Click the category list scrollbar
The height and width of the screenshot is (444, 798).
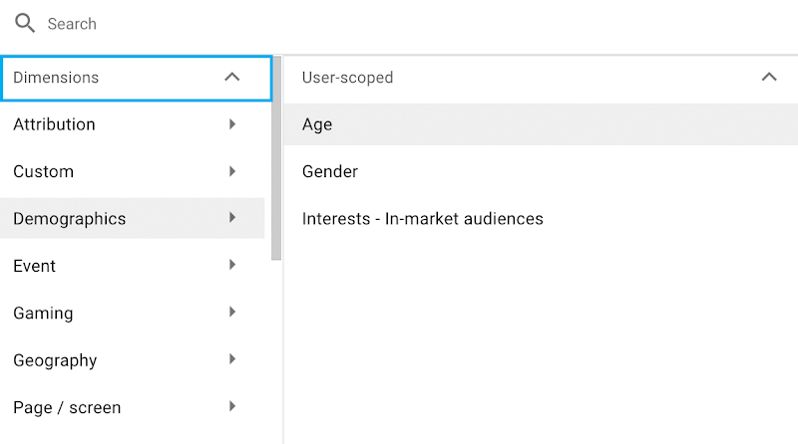(x=276, y=179)
